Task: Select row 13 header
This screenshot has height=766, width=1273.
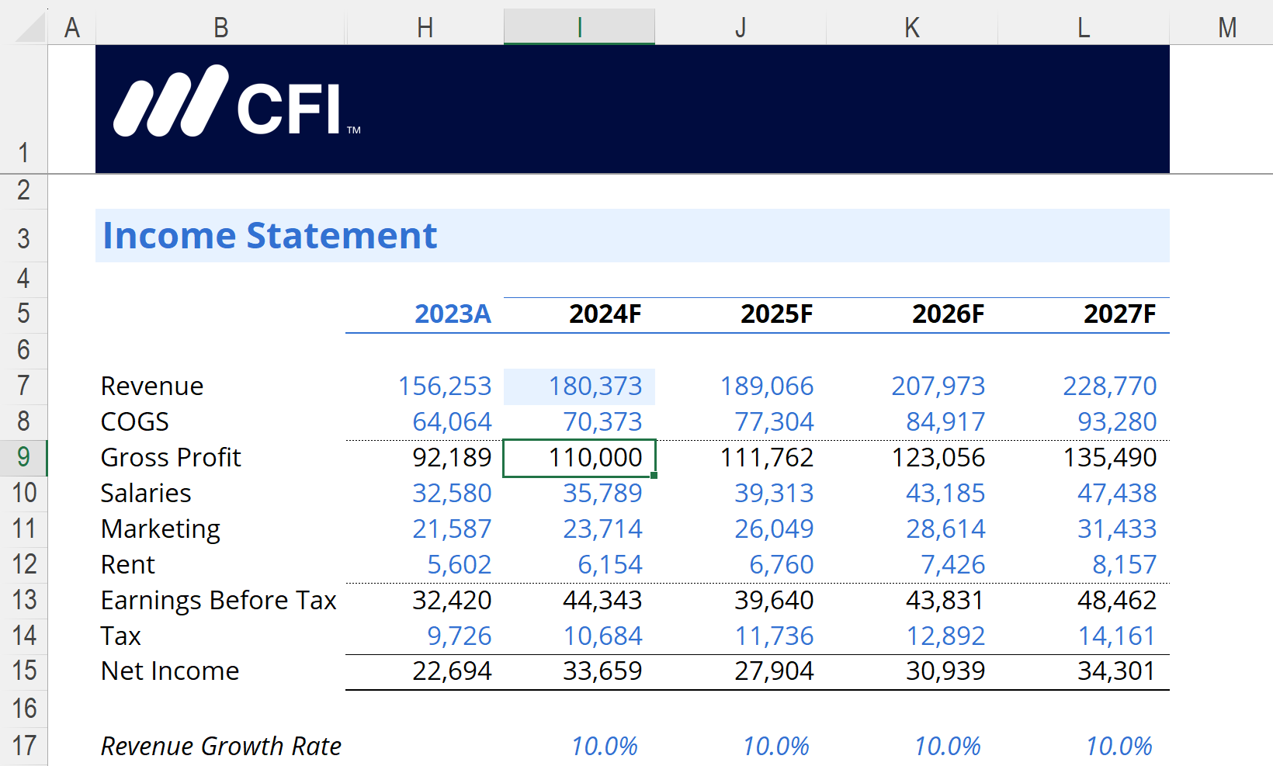Action: (x=23, y=600)
